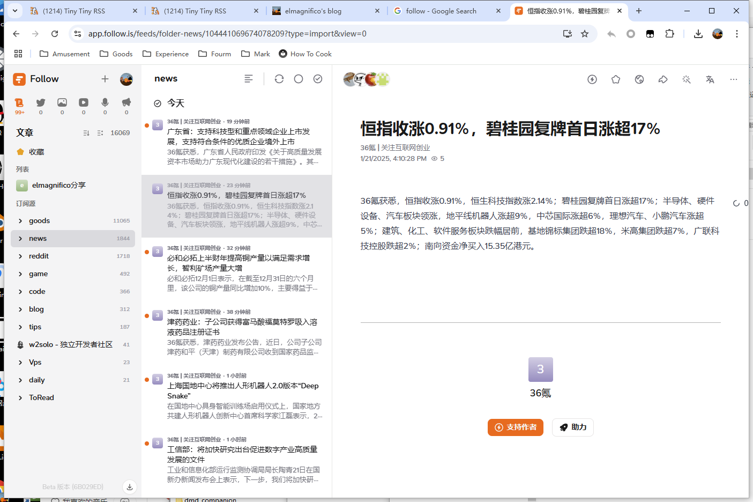Toggle the unread-only circle filter
Viewport: 753px width, 502px height.
point(299,79)
